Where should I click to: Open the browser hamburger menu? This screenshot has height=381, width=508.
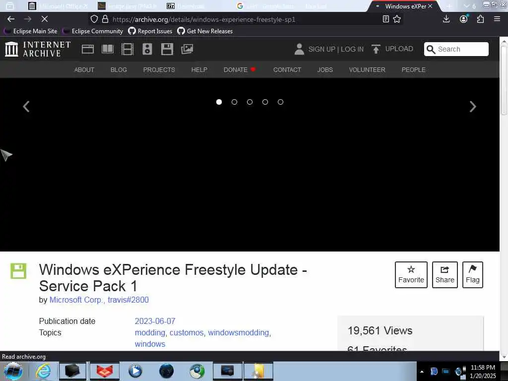[x=497, y=19]
